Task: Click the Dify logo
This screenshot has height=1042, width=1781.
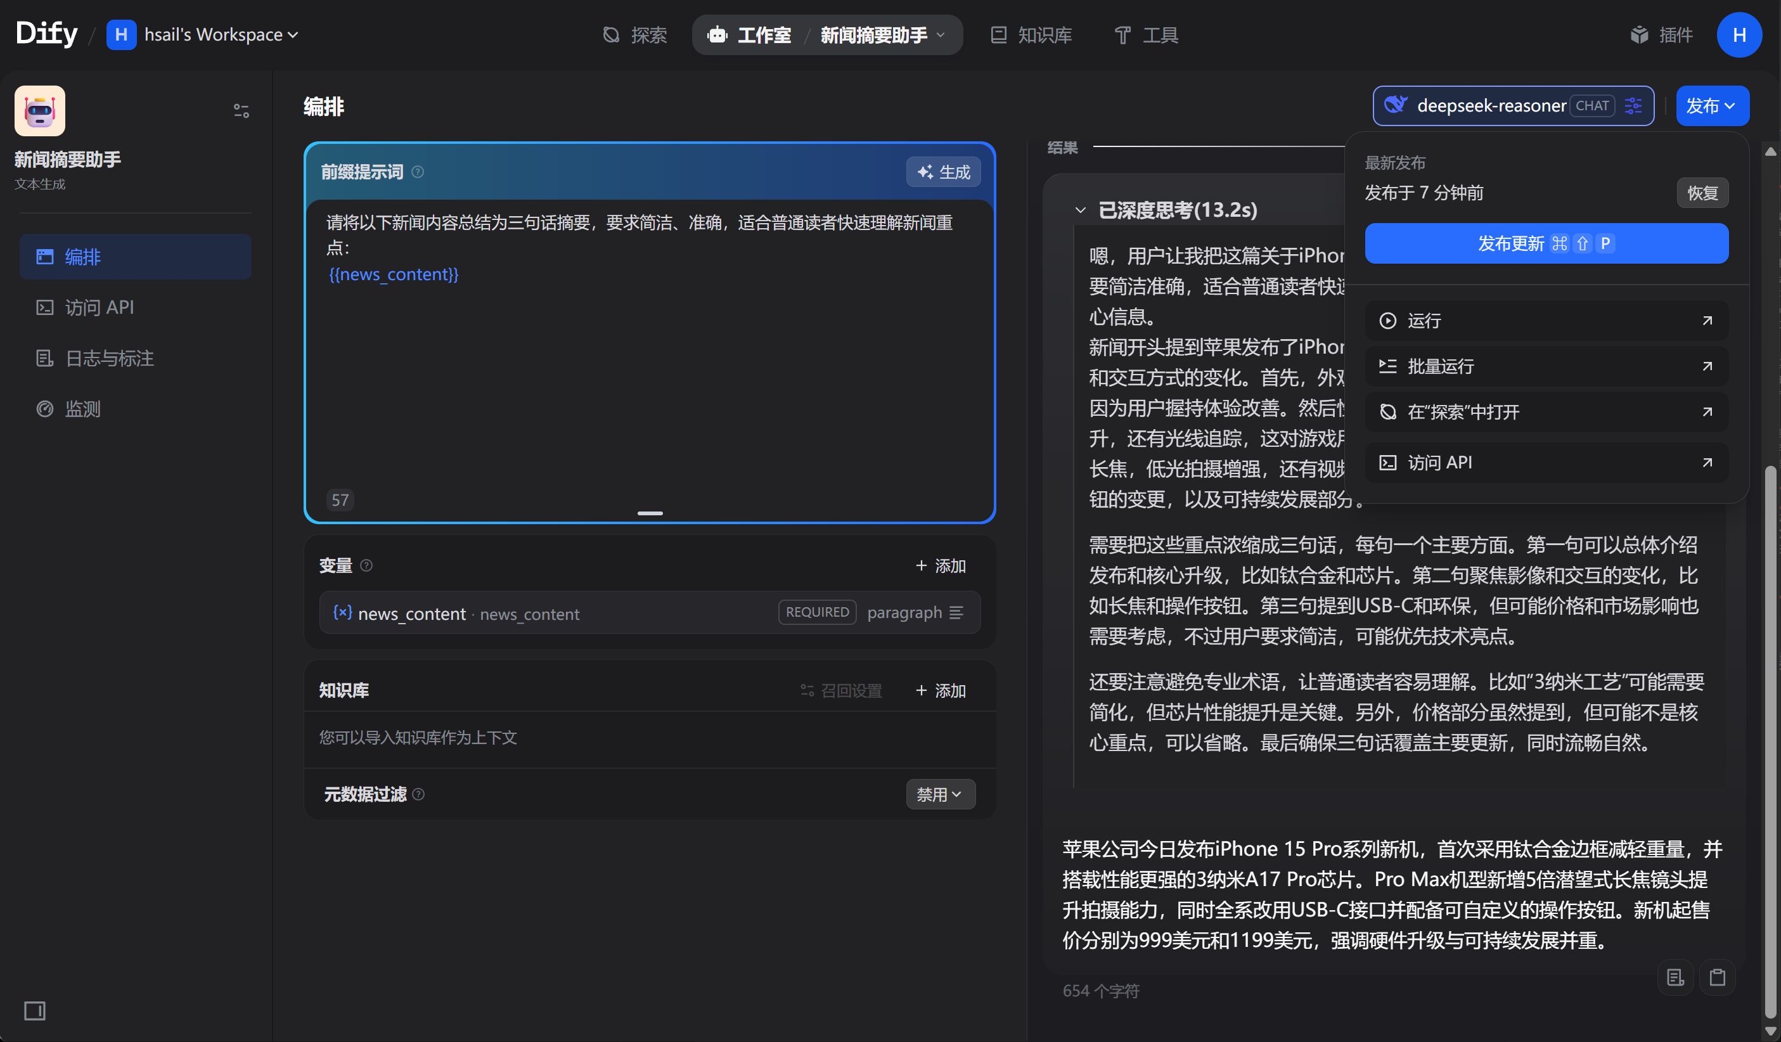Action: (47, 33)
